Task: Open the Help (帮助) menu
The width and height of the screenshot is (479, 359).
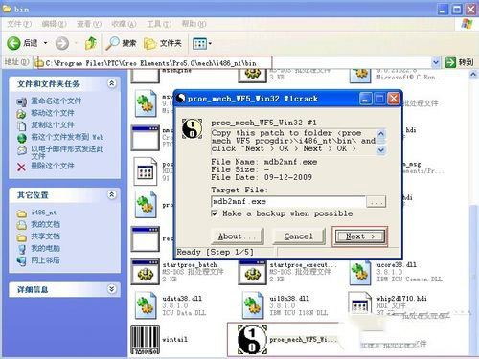Action: [x=194, y=24]
